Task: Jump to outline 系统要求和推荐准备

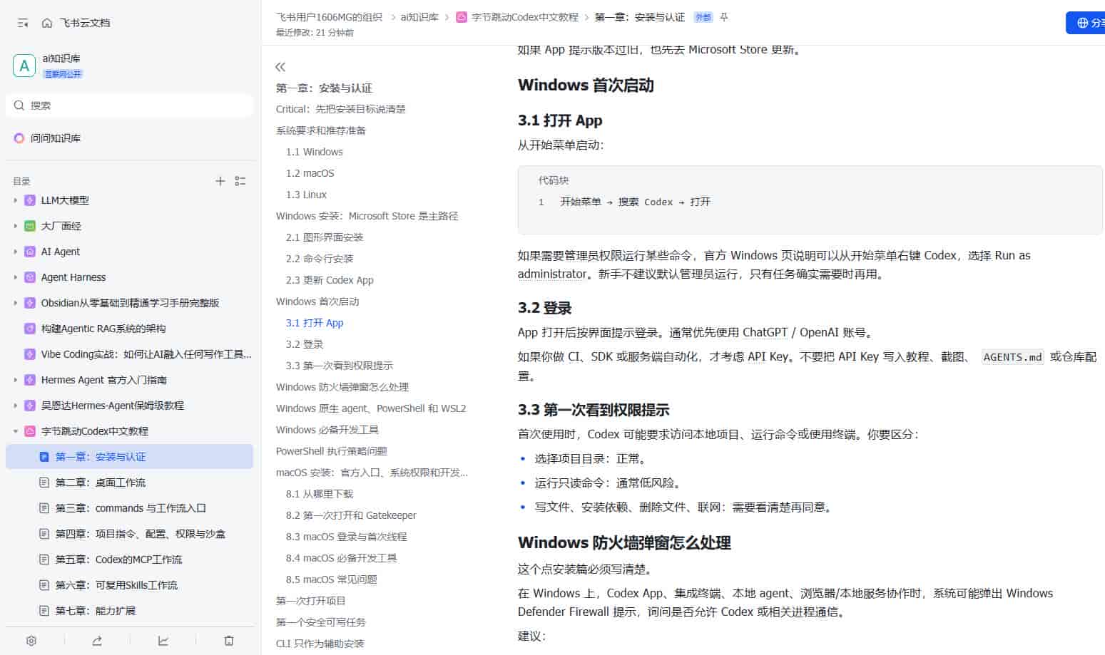Action: [321, 130]
